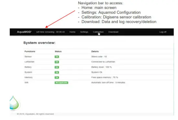Click the System row OK badge
Image resolution: width=178 pixels, height=120 pixels.
click(x=57, y=72)
